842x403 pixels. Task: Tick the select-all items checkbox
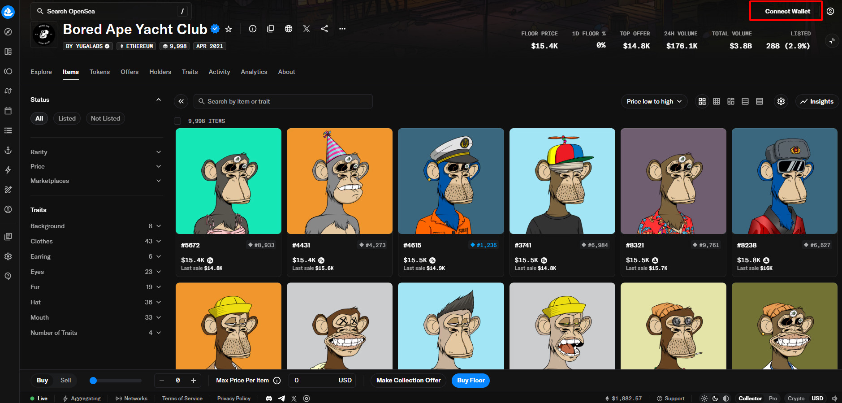pos(177,121)
